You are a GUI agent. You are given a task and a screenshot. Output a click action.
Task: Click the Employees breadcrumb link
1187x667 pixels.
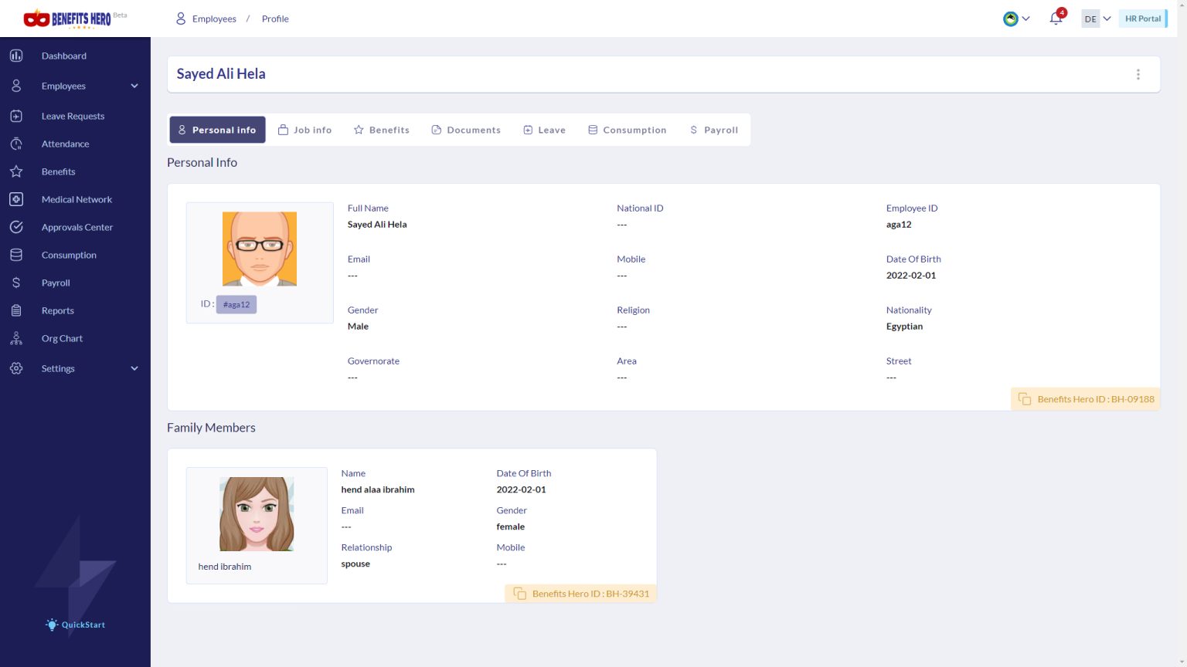pos(214,19)
